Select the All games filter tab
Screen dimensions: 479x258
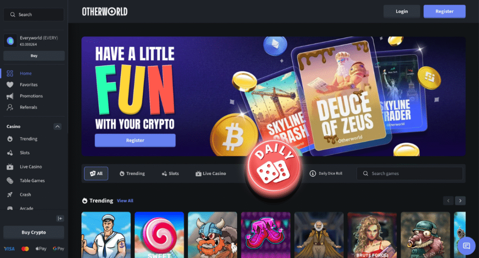coord(96,173)
